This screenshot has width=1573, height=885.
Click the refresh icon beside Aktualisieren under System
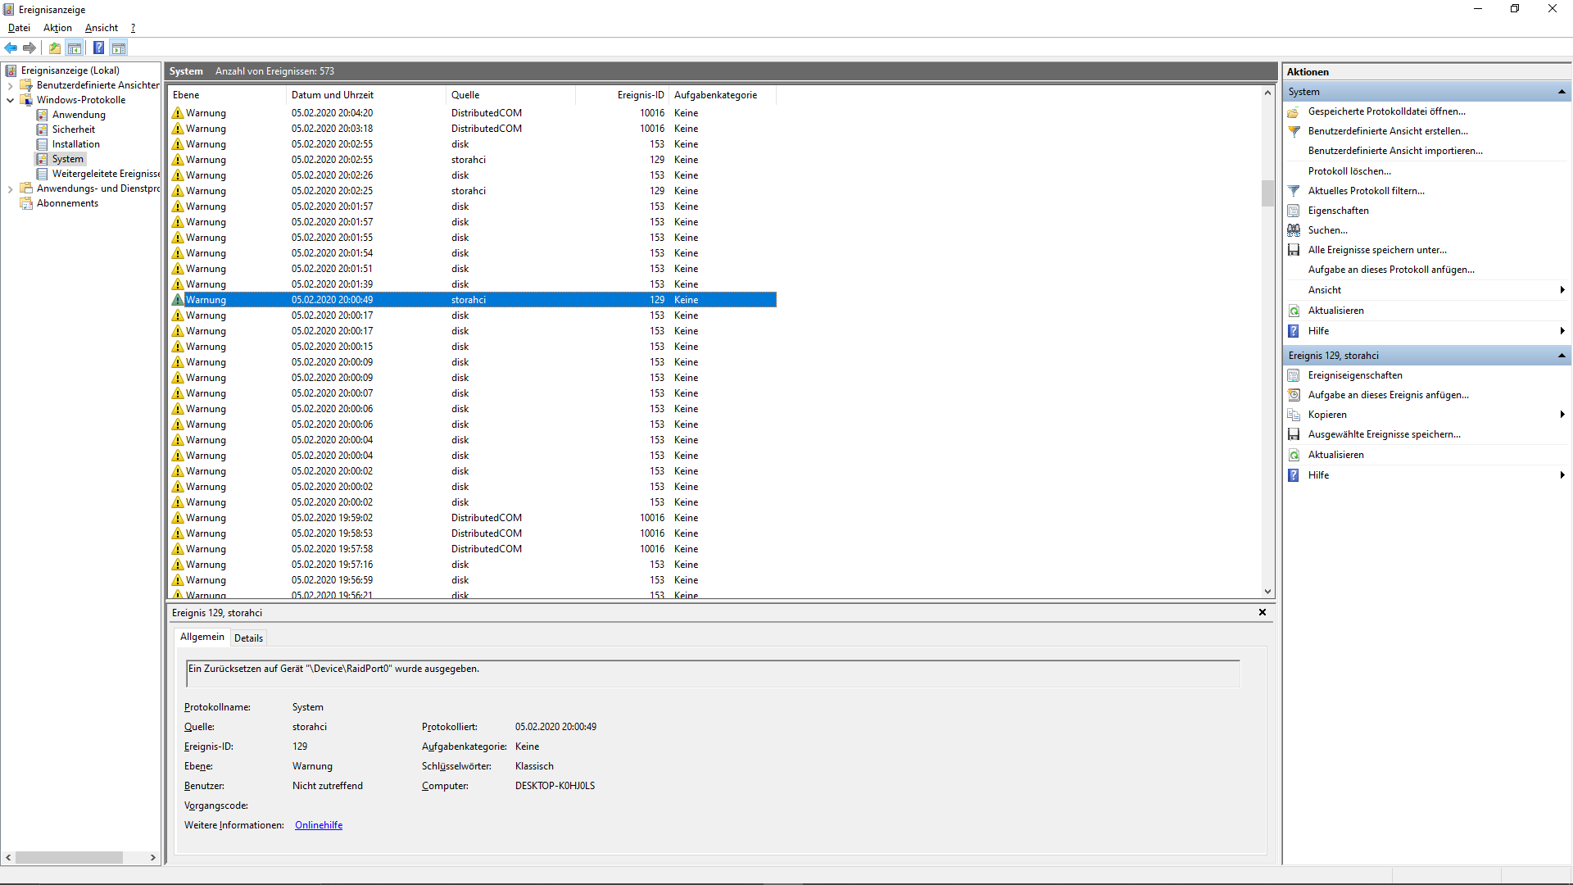1294,311
